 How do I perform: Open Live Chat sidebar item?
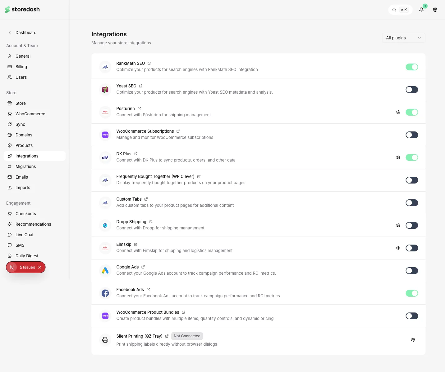pos(35,235)
